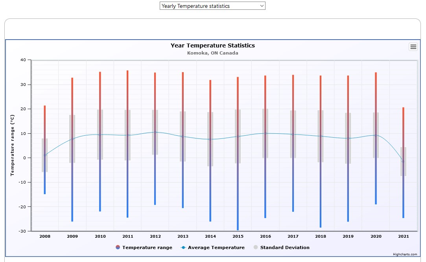Screen dimensions: 426x262
Task: Open the Yearly Temperature statistics dropdown
Action: pyautogui.click(x=212, y=6)
